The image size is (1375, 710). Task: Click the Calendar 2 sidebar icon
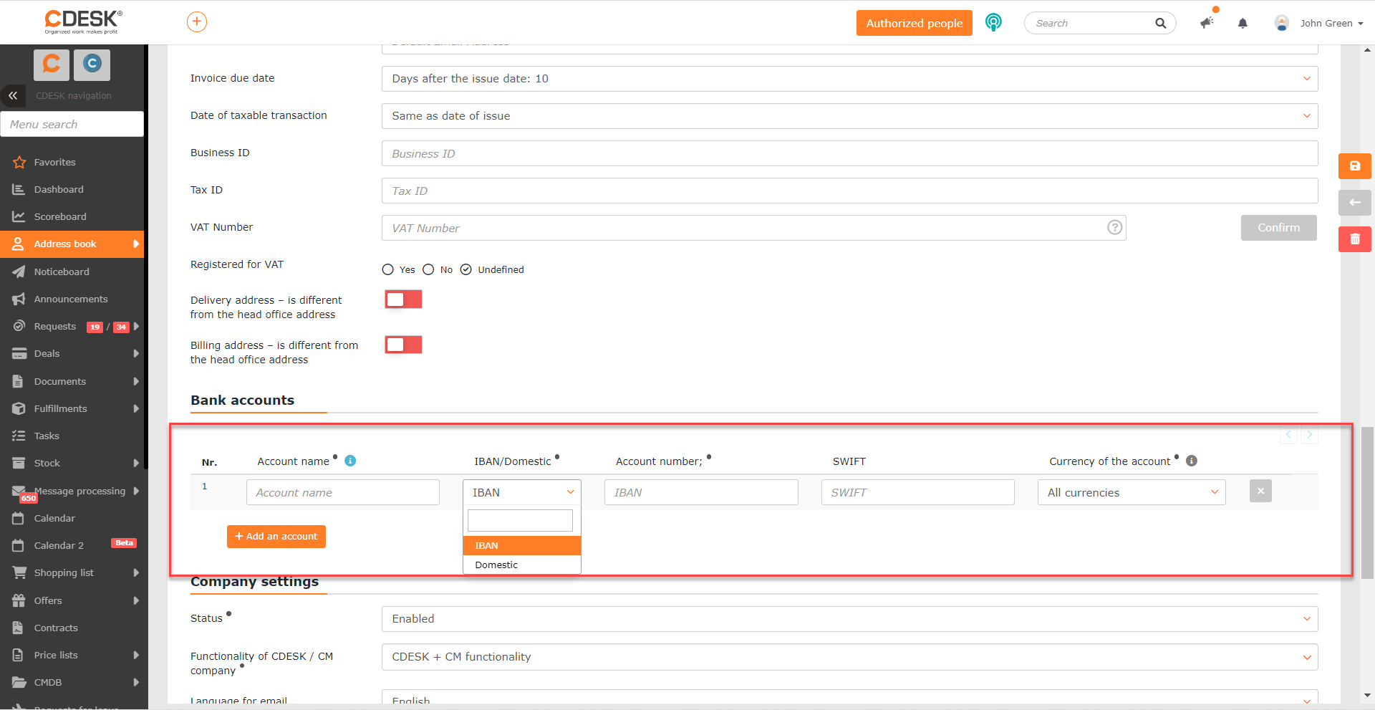click(19, 545)
